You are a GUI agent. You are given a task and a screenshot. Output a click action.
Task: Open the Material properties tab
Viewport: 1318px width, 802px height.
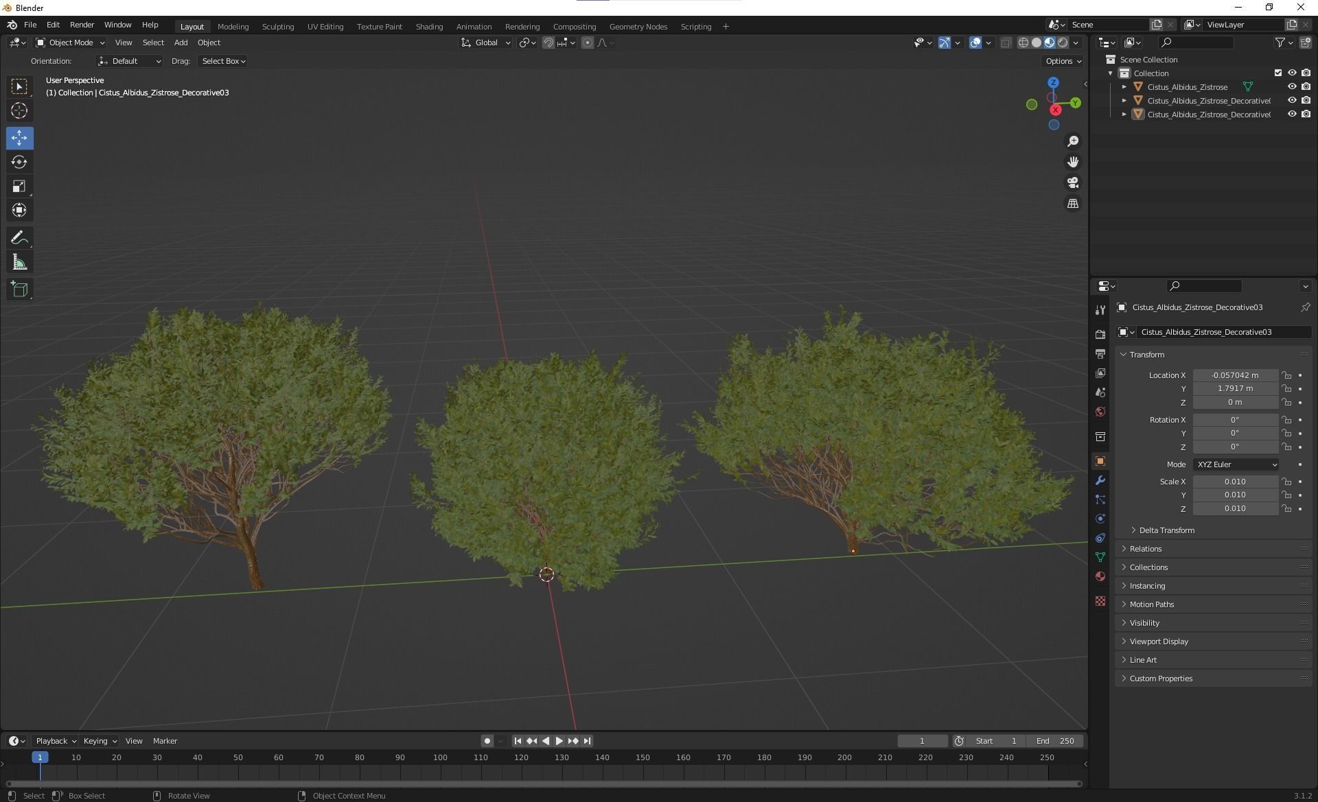click(1100, 576)
